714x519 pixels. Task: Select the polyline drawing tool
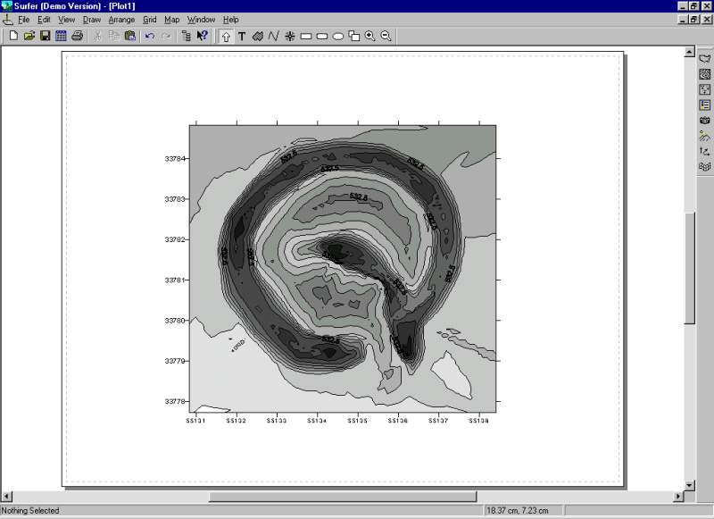274,36
